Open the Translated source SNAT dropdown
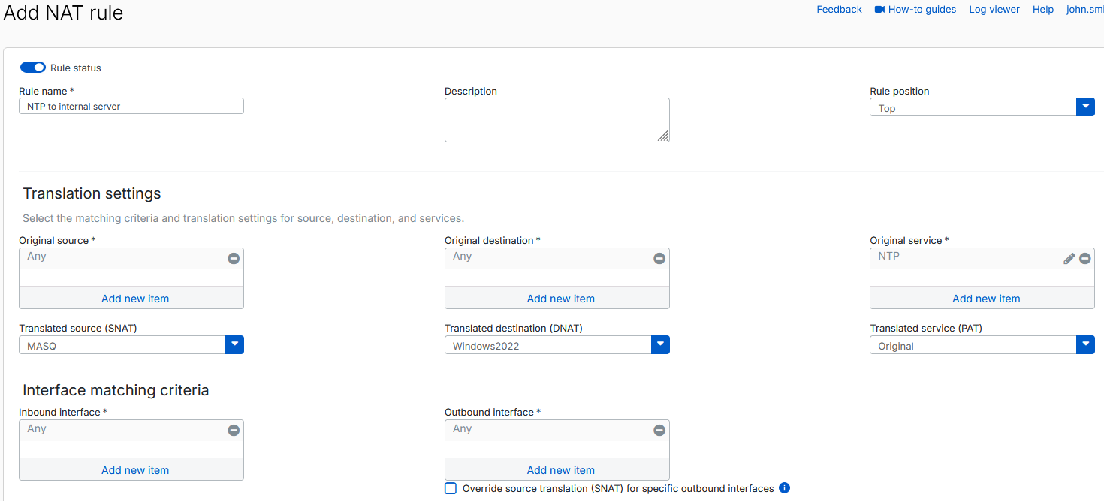This screenshot has width=1104, height=501. click(x=234, y=344)
